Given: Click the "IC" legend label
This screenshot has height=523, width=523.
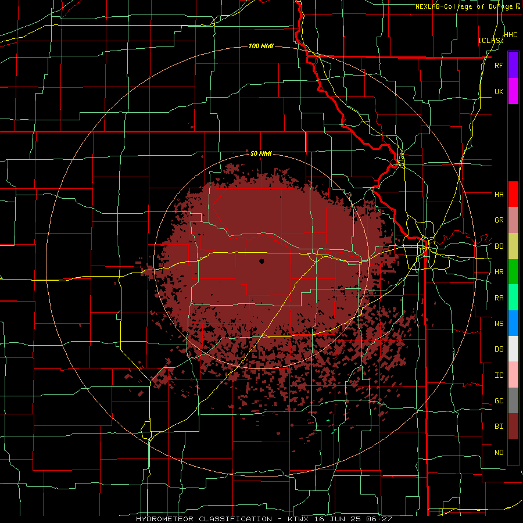Looking at the screenshot, I should 499,375.
